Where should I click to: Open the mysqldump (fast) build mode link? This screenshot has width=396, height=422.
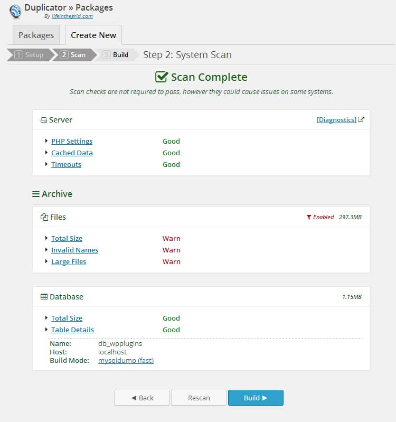(x=126, y=360)
